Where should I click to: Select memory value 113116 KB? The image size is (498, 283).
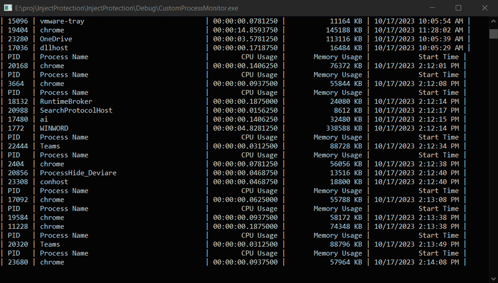coord(344,39)
